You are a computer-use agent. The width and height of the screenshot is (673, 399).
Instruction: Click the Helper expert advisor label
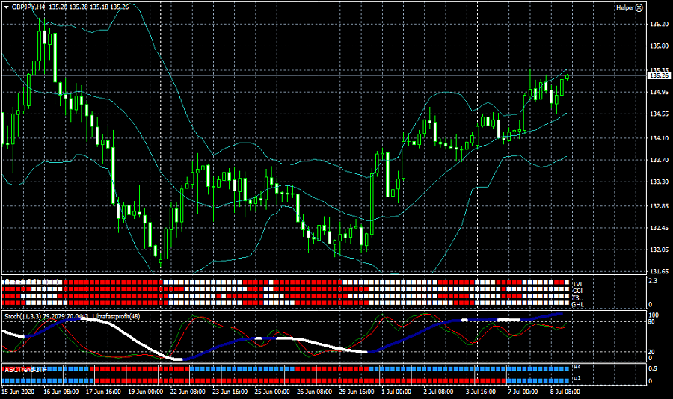(x=625, y=7)
